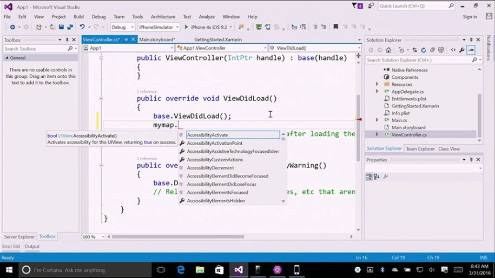
Task: Click the Windows Start button
Action: [x=9, y=270]
